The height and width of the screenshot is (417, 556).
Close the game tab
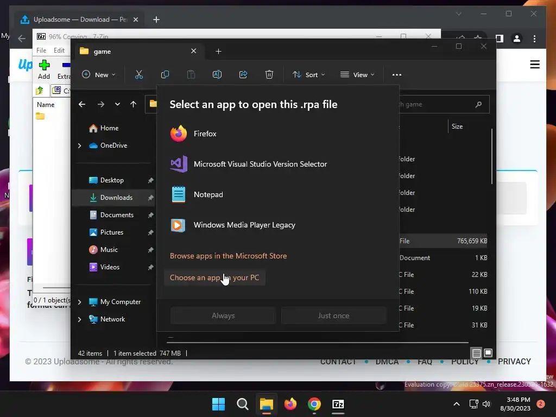pos(194,51)
